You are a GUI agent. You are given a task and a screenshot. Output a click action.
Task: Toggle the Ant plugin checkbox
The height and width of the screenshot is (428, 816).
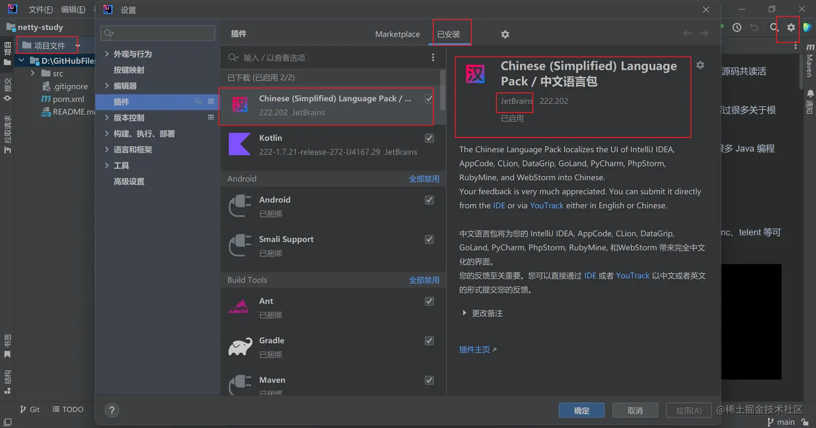click(429, 301)
